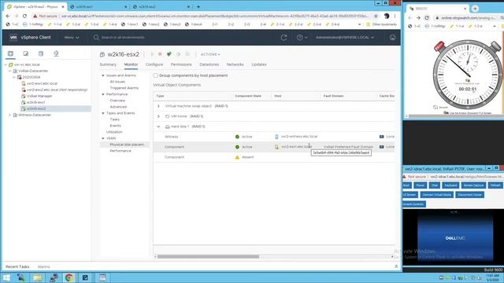Viewport: 504px width, 283px height.
Task: Open the vSphere Client Menu dropdown
Action: click(x=72, y=38)
